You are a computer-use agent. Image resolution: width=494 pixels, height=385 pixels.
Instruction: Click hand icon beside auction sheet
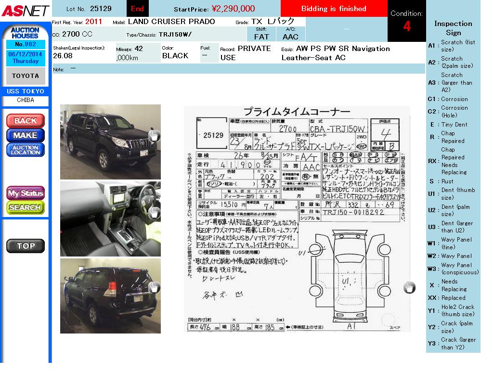(409, 287)
